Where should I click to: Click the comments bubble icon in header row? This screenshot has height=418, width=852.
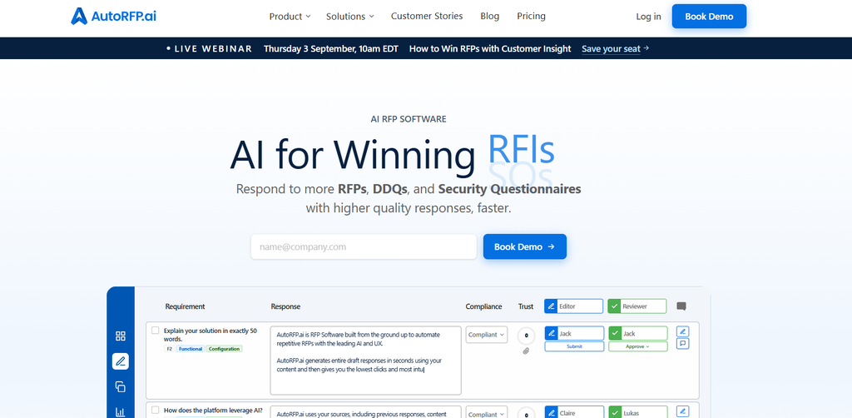[x=681, y=306]
